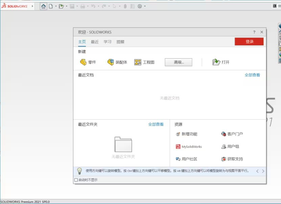Viewport: 281px width, 204px height.
Task: Open the Welcome home icon in toolbar
Action: coord(43,6)
